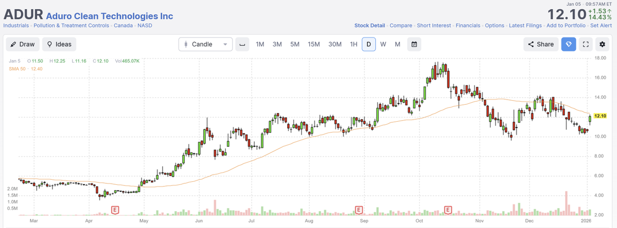Open the Industrials sector link
The height and width of the screenshot is (228, 617).
pos(16,26)
